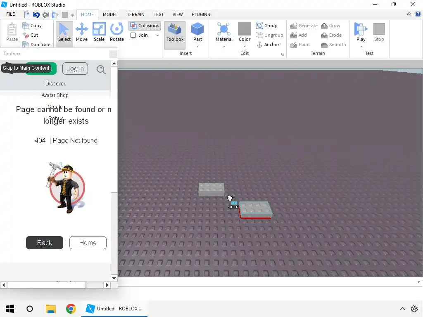The height and width of the screenshot is (317, 423).
Task: Open the Toolbox panel button
Action: [x=175, y=35]
